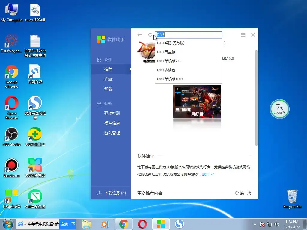Click the vertical scrollbar in 软件助手

(x=257, y=98)
